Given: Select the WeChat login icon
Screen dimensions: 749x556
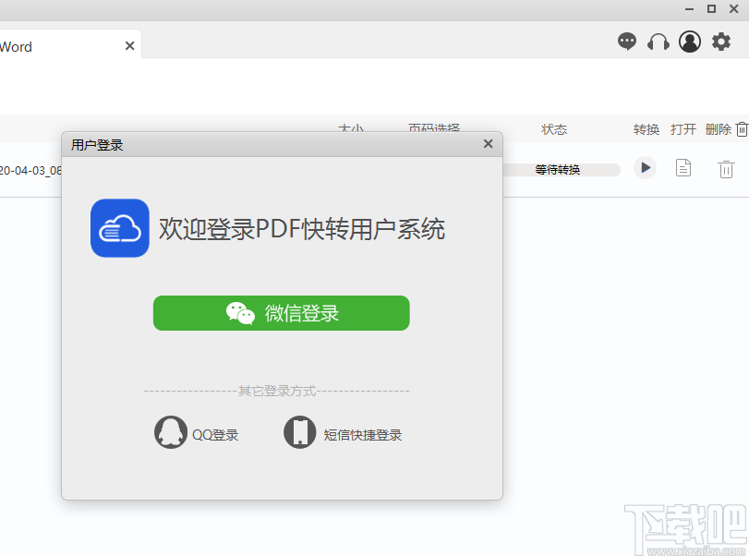Looking at the screenshot, I should pyautogui.click(x=239, y=313).
